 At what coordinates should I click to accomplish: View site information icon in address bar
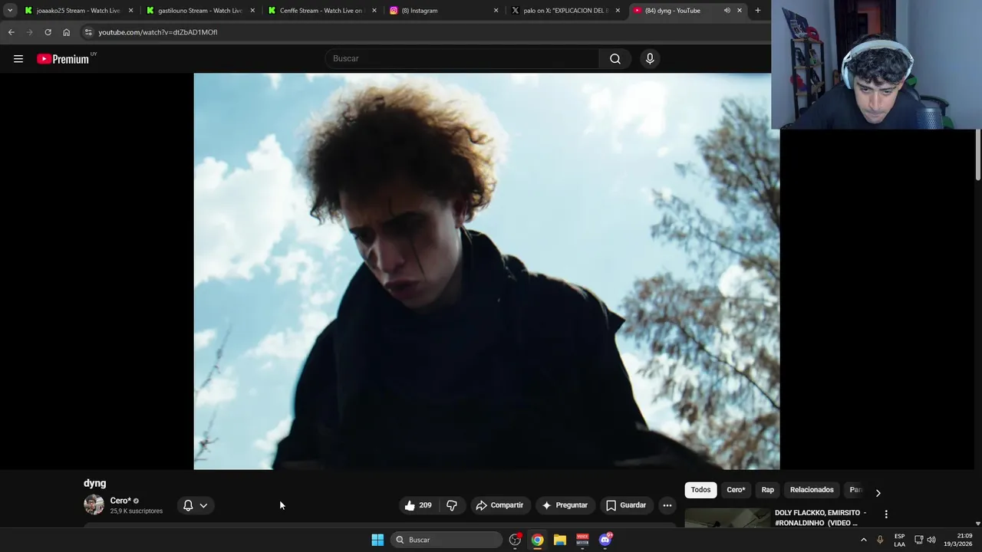pos(88,32)
